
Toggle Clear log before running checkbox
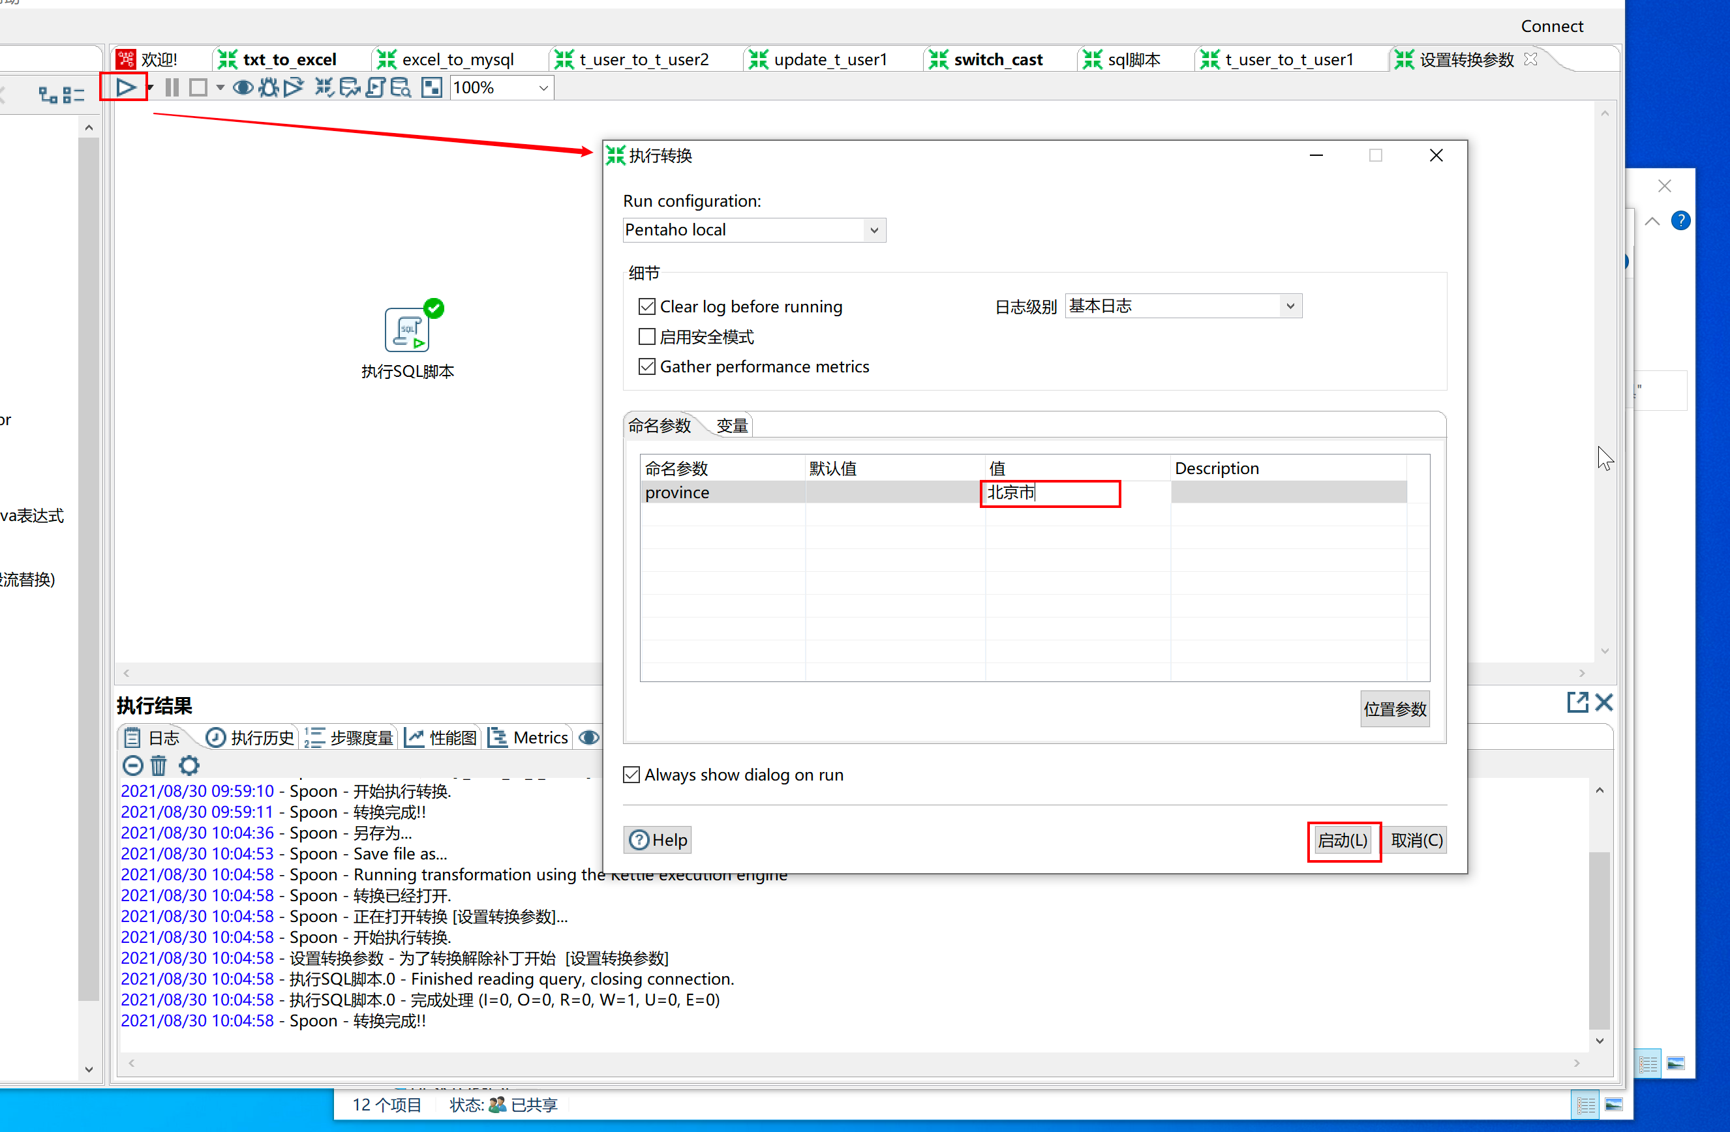(647, 306)
